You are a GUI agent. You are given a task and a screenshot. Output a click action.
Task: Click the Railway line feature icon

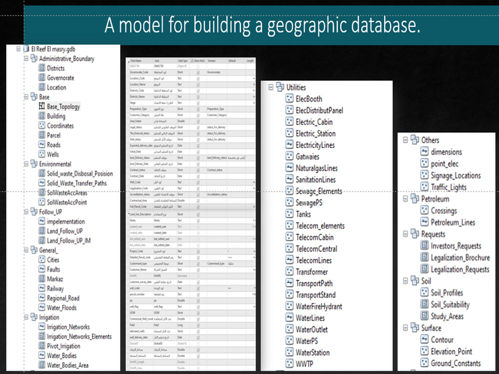coord(42,288)
